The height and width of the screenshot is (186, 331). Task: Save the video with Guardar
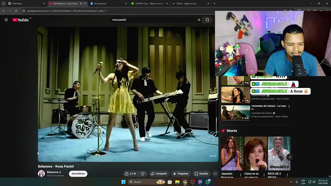[x=201, y=174]
